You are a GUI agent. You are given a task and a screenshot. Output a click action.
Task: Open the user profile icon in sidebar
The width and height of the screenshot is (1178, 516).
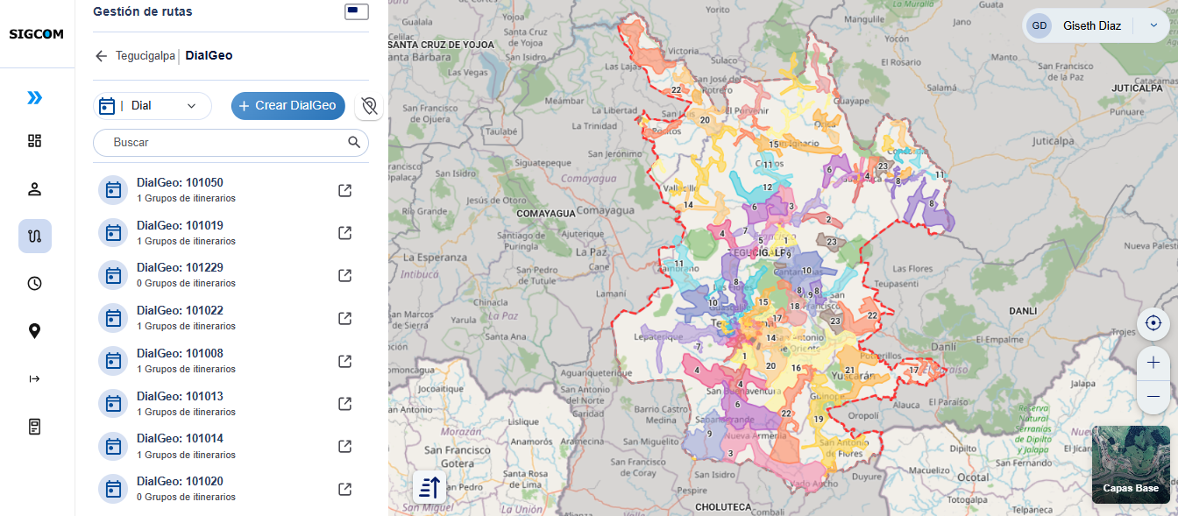point(34,188)
